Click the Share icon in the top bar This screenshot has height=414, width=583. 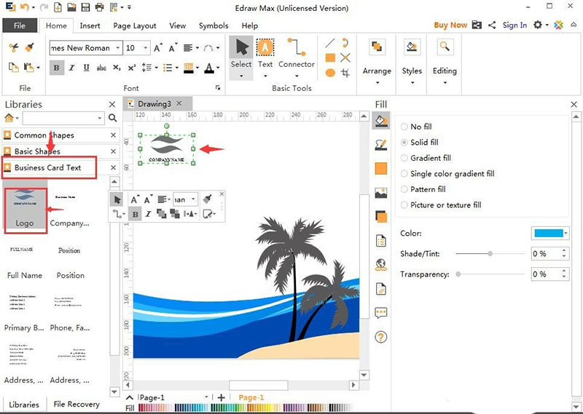coord(492,25)
